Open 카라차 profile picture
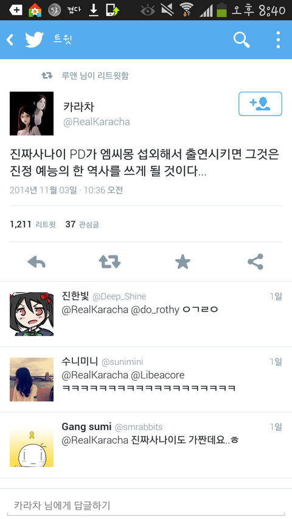The height and width of the screenshot is (519, 292). point(32,114)
